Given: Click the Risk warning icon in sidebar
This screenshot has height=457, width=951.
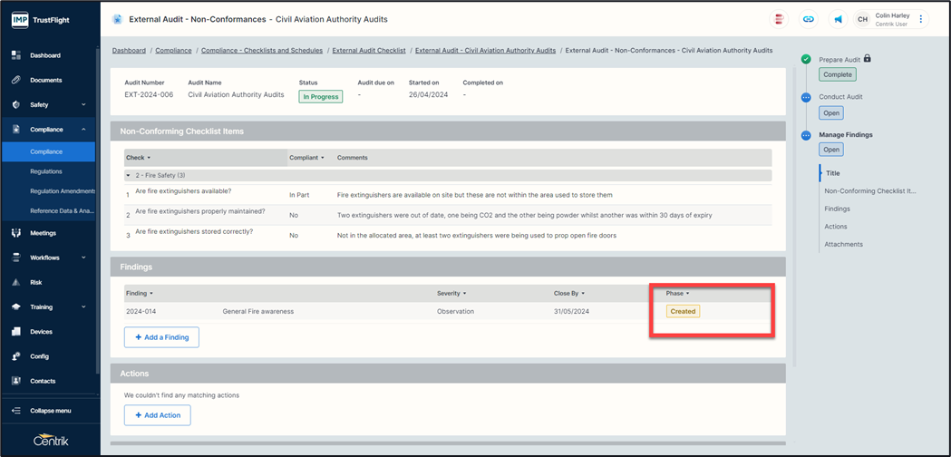Looking at the screenshot, I should point(16,282).
